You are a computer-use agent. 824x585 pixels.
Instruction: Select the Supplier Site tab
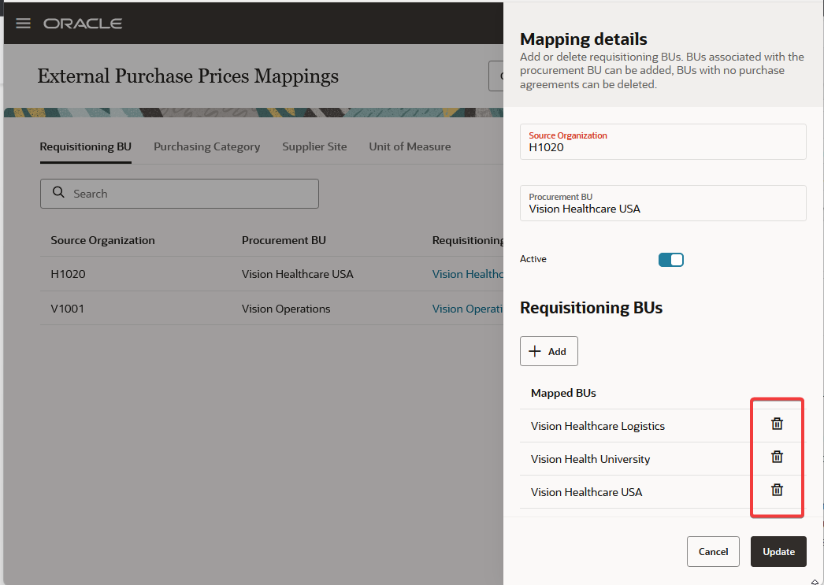point(314,146)
